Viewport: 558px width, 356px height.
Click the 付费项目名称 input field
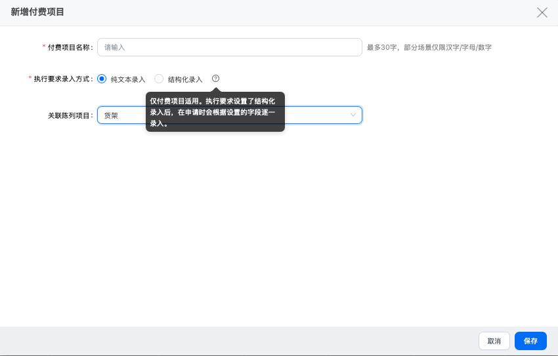tap(230, 47)
